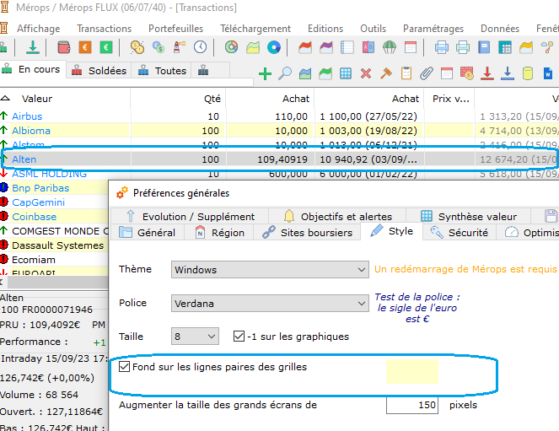Open the Général preferences tab
Screen dimensions: 559x431
[148, 233]
